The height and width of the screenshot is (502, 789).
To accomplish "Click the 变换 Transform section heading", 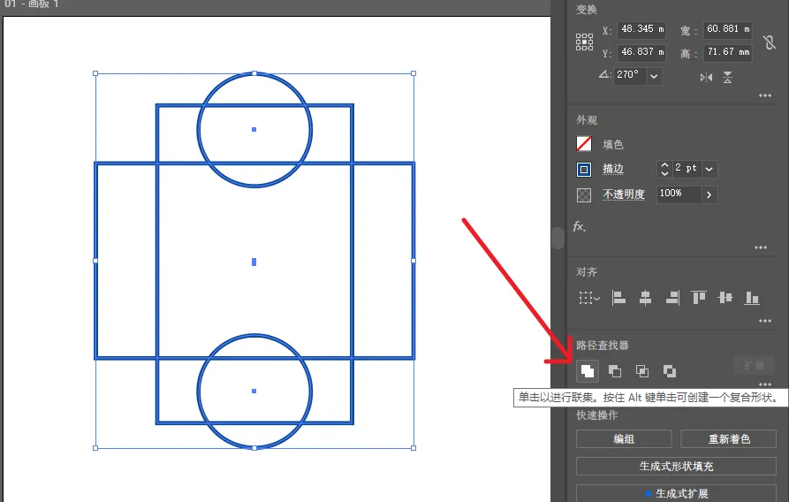I will pos(587,10).
